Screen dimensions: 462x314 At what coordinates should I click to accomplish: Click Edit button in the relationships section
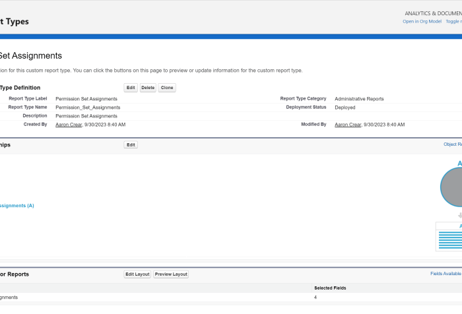pyautogui.click(x=131, y=144)
